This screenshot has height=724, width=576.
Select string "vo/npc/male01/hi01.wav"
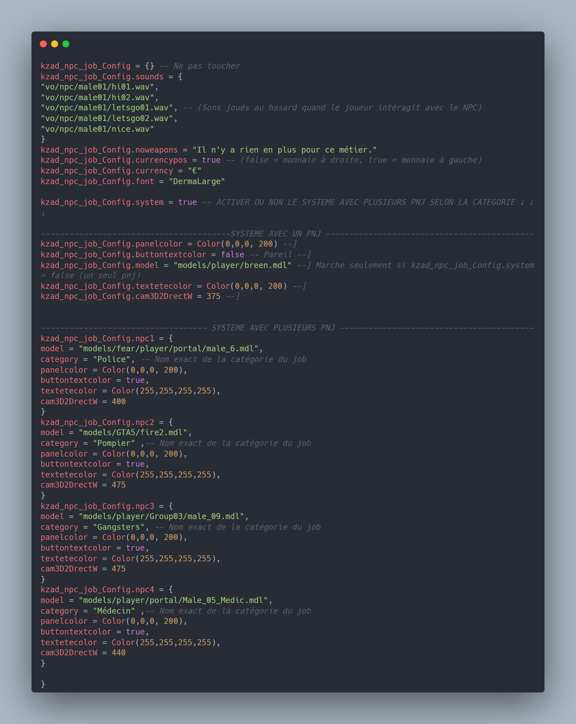pos(97,87)
